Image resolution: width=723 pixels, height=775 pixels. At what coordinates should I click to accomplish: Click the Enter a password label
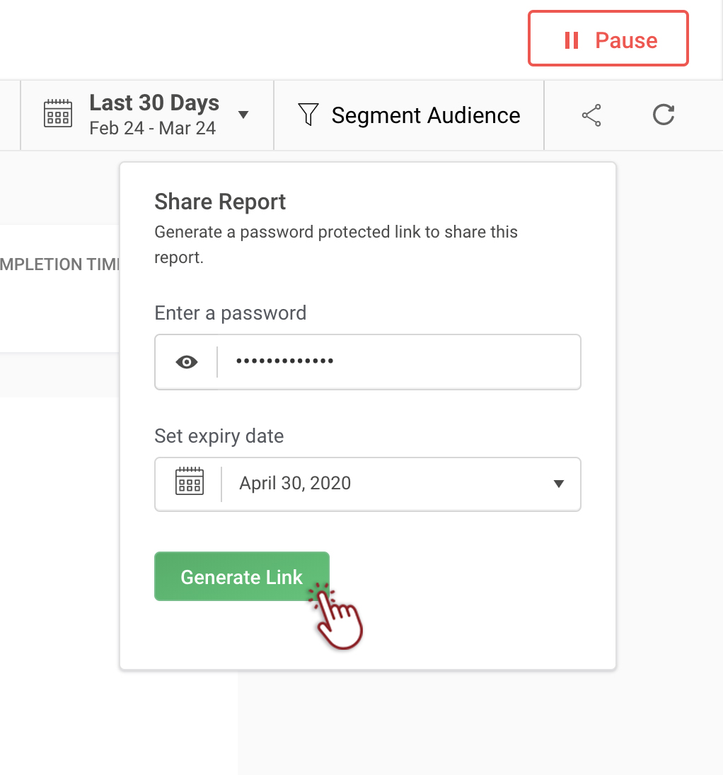(x=230, y=313)
